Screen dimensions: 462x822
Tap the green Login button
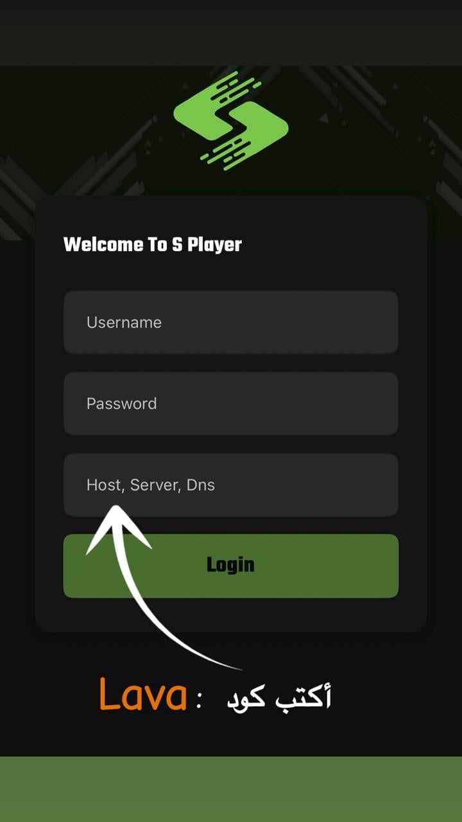(x=231, y=566)
